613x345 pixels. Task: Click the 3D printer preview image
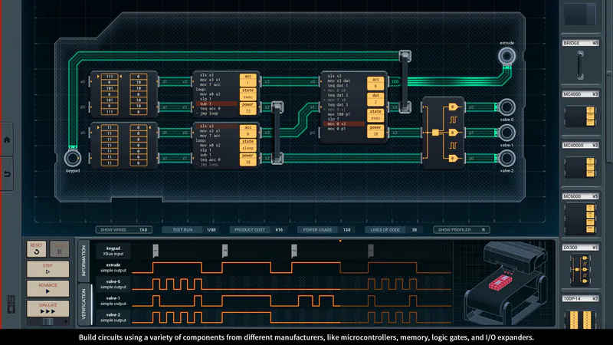tap(506, 283)
